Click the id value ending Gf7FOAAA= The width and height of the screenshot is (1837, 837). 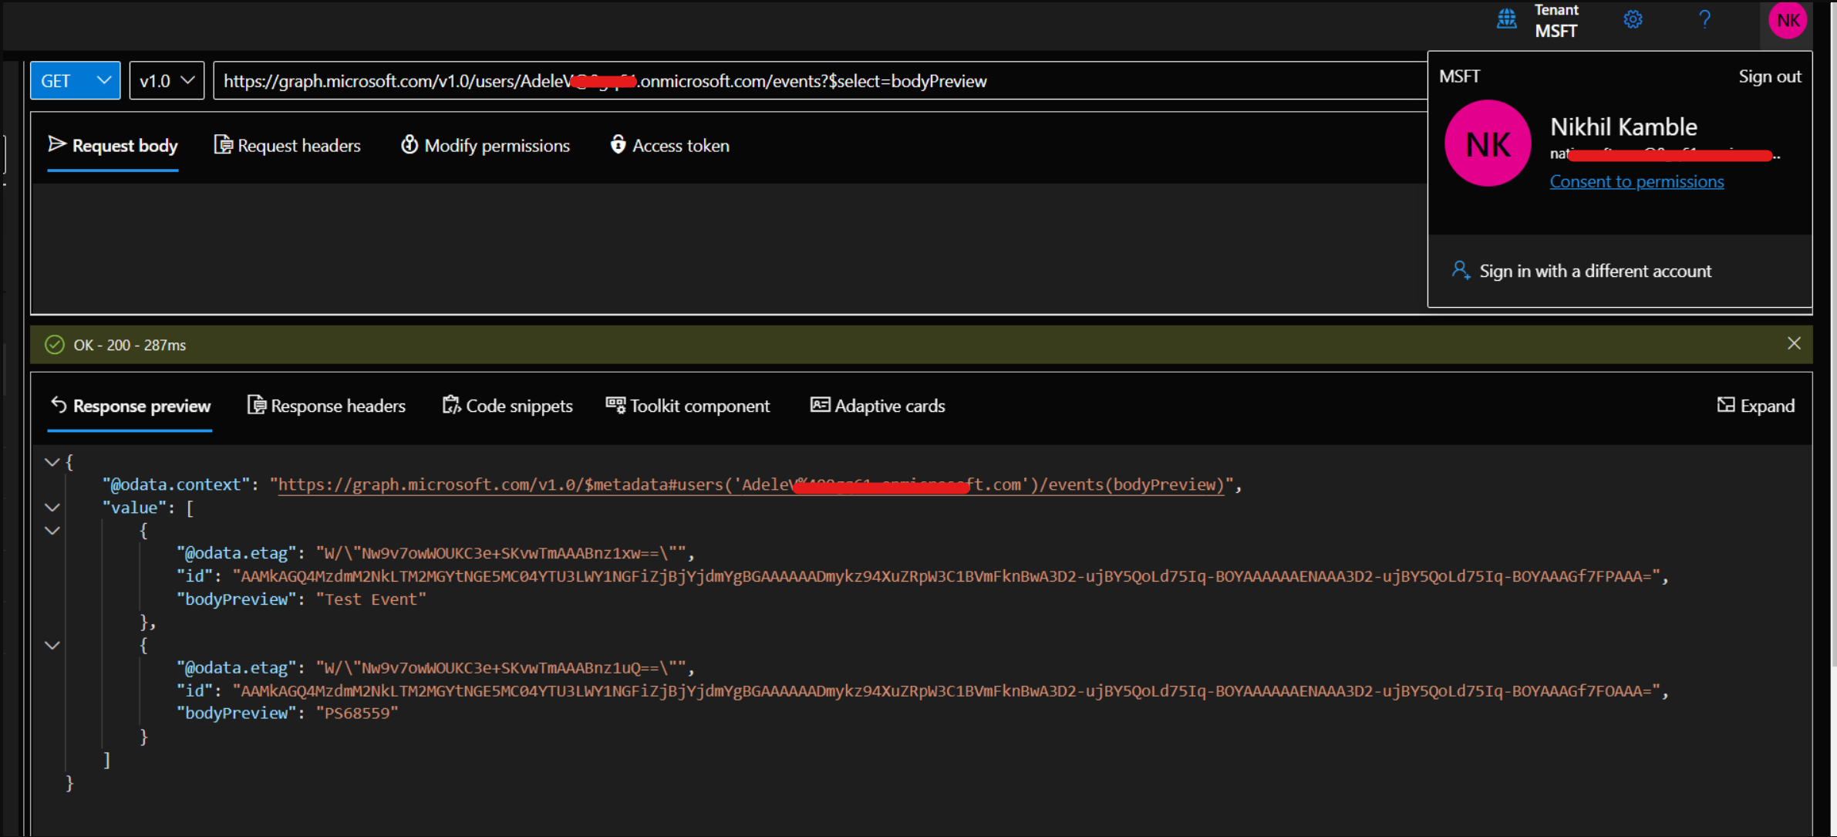[946, 691]
